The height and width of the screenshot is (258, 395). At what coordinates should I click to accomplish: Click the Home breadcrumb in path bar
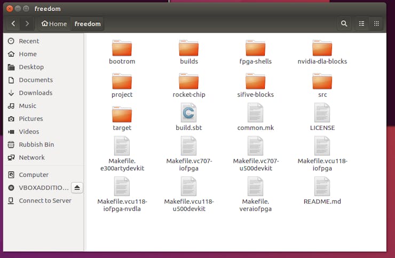(x=54, y=24)
